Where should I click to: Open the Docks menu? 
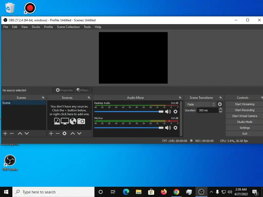click(x=36, y=27)
